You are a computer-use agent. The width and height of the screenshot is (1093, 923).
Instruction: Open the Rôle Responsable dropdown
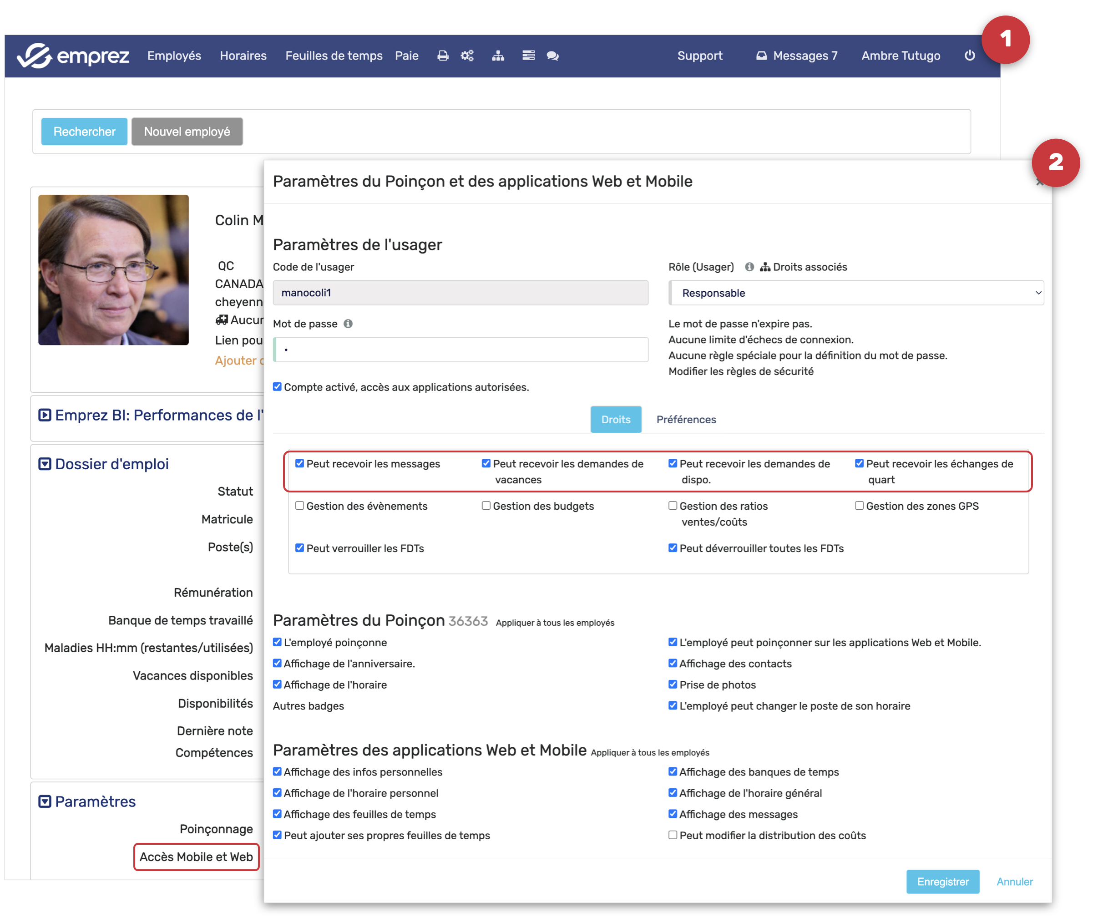[x=856, y=293]
